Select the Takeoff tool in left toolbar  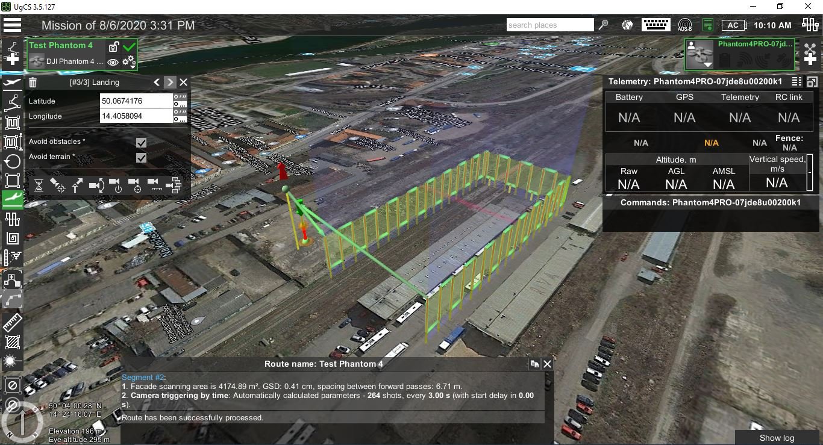pos(12,82)
